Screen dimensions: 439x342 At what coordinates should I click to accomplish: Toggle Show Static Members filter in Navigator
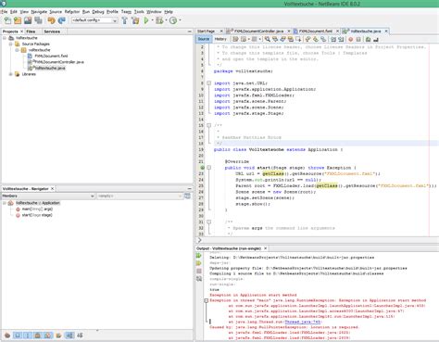28,336
